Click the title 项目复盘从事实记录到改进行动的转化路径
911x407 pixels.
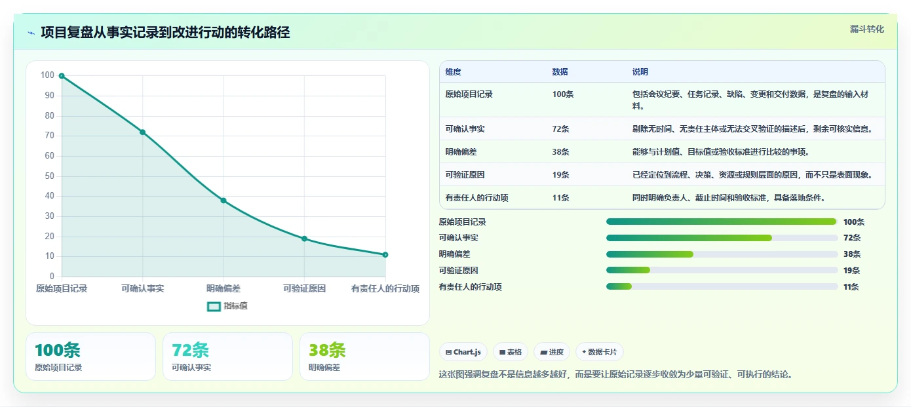(x=165, y=33)
